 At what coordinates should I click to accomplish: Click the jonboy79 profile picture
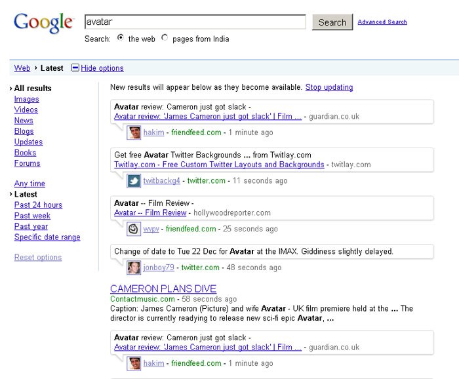click(134, 268)
